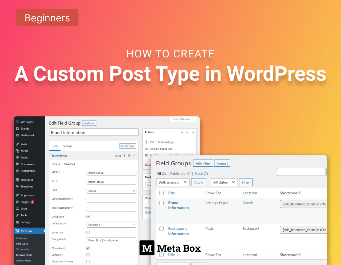This screenshot has width=341, height=265.
Task: Open the Type dropdown set to Group
Action: pyautogui.click(x=111, y=191)
